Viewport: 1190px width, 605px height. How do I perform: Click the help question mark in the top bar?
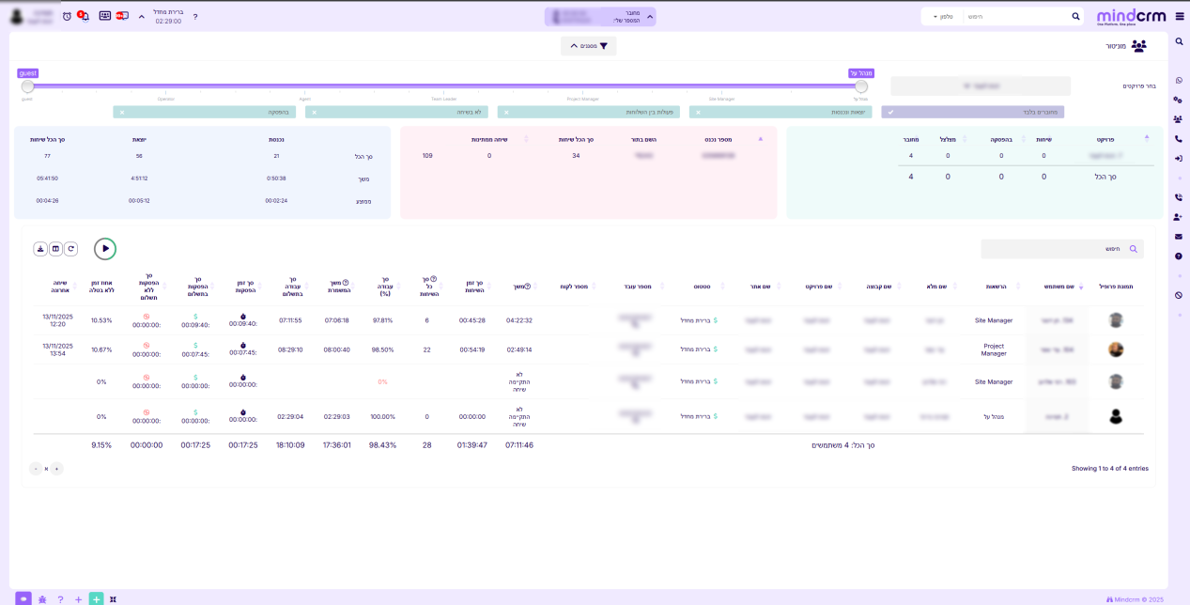tap(196, 16)
